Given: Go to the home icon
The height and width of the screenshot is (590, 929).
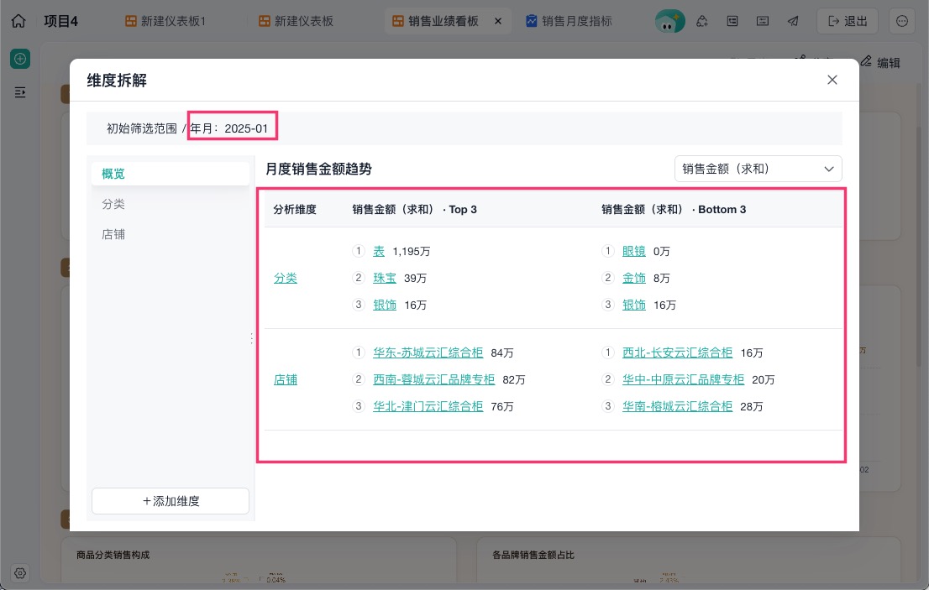Looking at the screenshot, I should 18,21.
